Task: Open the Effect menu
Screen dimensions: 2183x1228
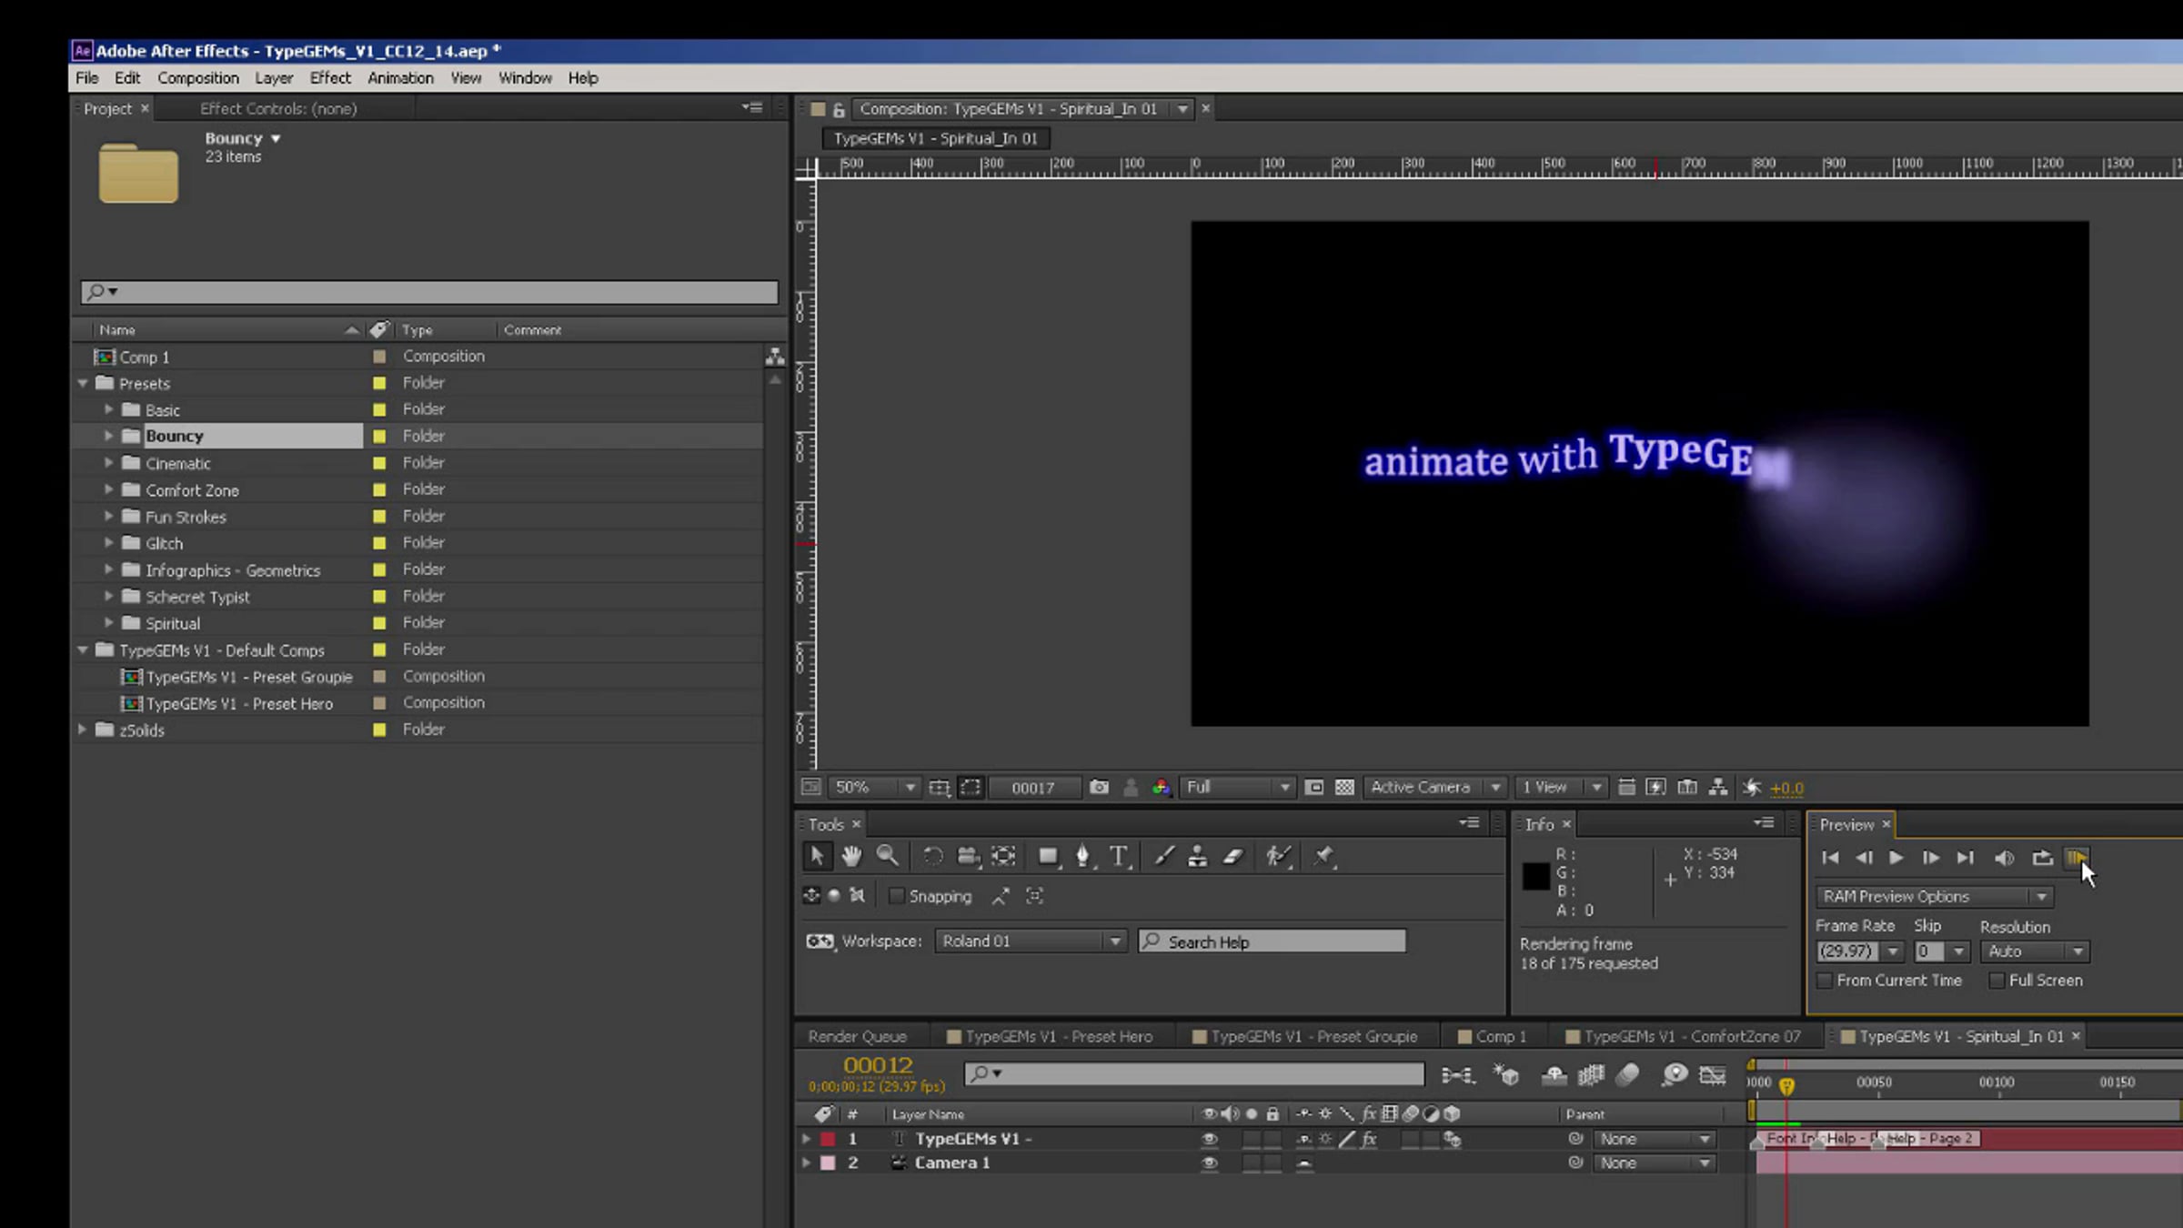Action: pyautogui.click(x=330, y=78)
